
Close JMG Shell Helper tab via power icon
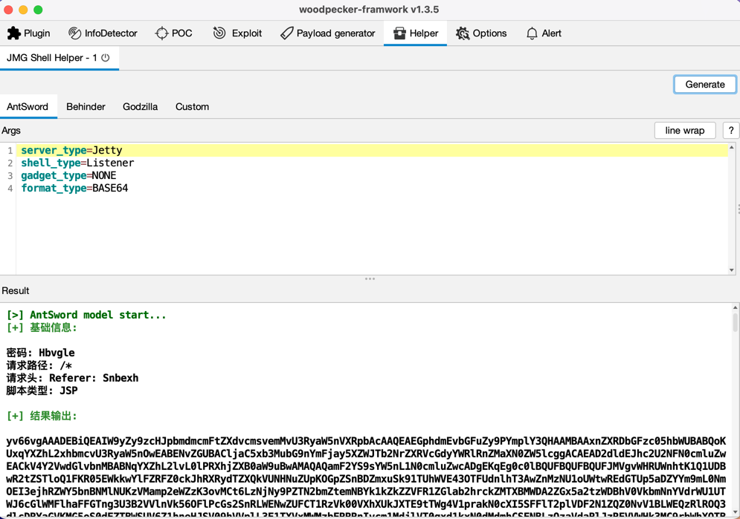[x=106, y=57]
